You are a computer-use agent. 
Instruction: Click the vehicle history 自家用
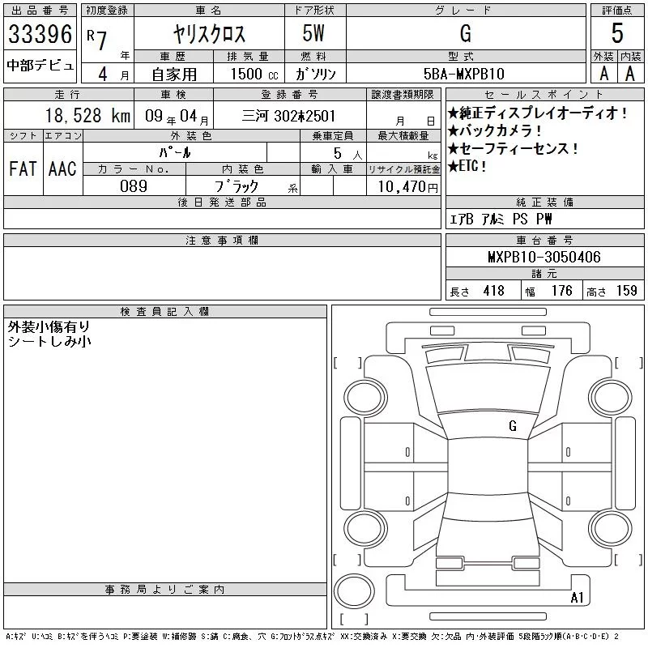pos(174,75)
